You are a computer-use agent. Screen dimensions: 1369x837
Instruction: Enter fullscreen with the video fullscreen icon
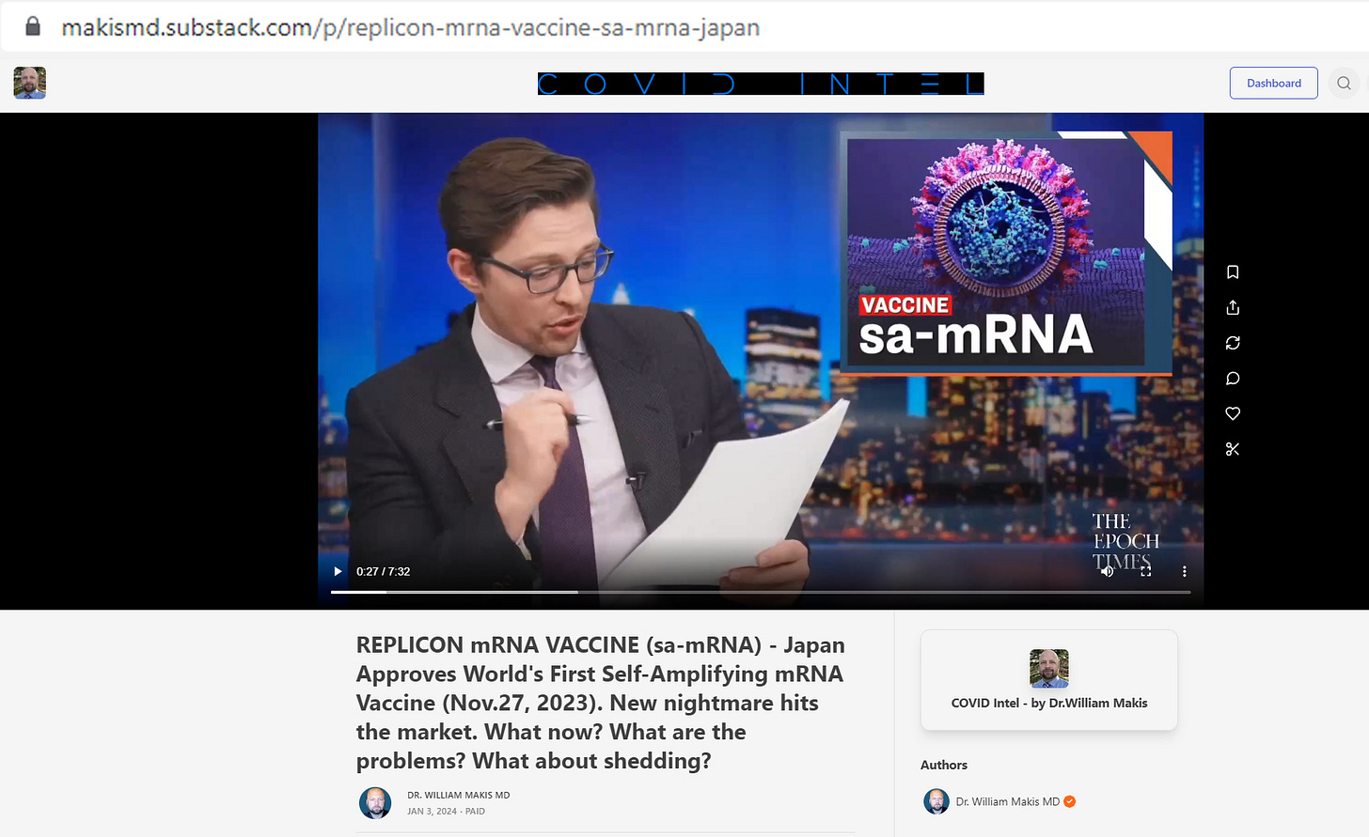tap(1146, 571)
